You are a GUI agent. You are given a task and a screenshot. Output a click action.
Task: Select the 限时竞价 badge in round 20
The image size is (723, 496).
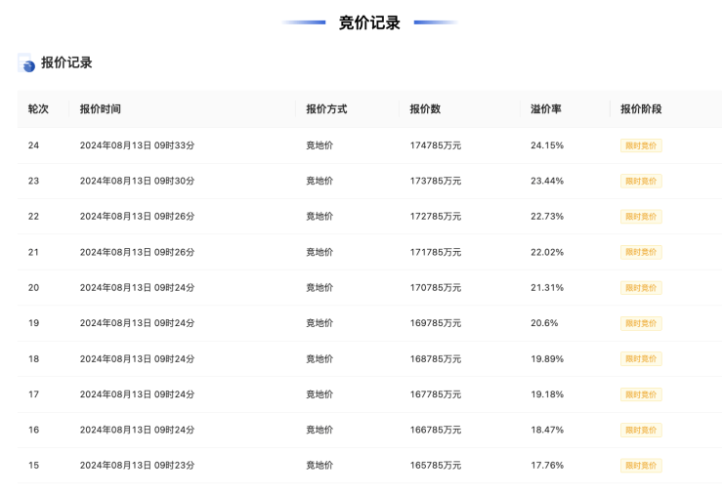tap(641, 288)
